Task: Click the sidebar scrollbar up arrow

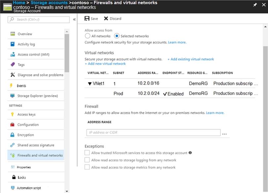Action: click(x=67, y=32)
